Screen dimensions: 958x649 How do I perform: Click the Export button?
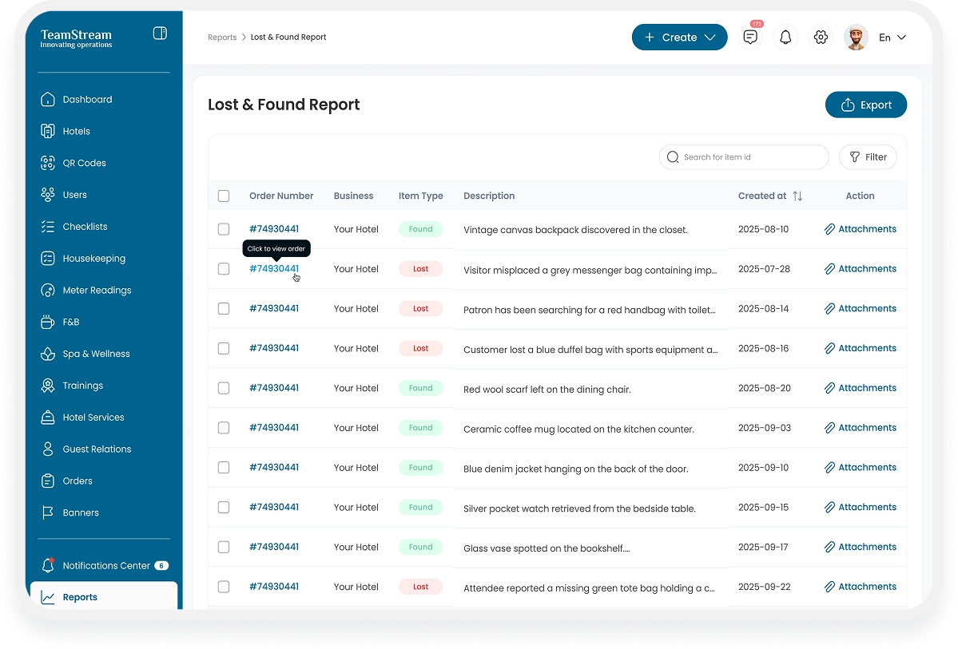click(865, 105)
